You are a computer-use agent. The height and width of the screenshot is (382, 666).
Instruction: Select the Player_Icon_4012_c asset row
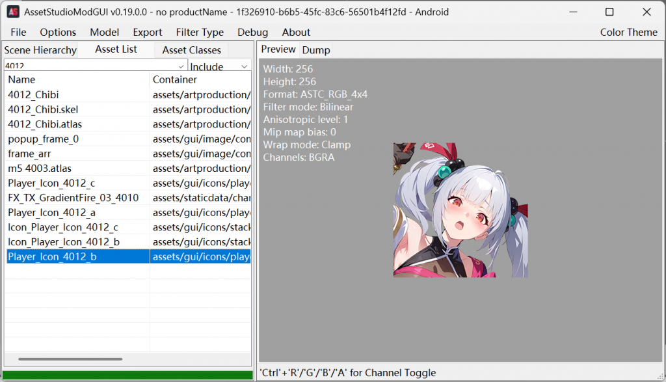coord(128,183)
